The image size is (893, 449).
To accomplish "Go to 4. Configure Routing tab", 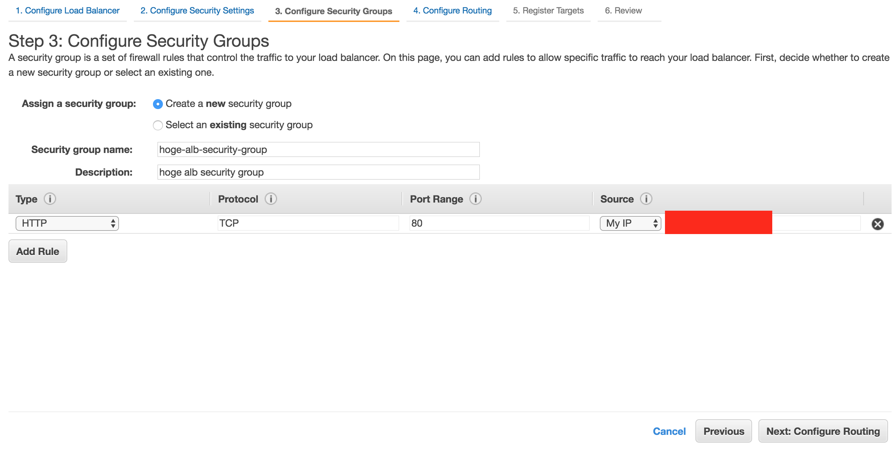I will (453, 11).
